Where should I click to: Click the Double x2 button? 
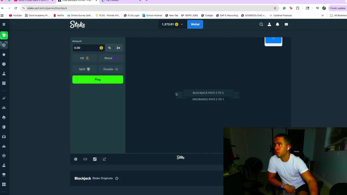coord(111,69)
